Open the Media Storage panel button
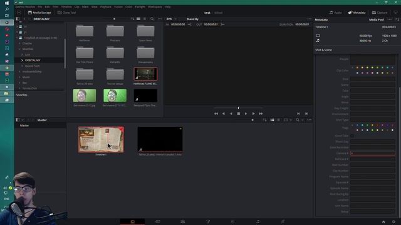Screen dimensions: 401x225 [39, 12]
